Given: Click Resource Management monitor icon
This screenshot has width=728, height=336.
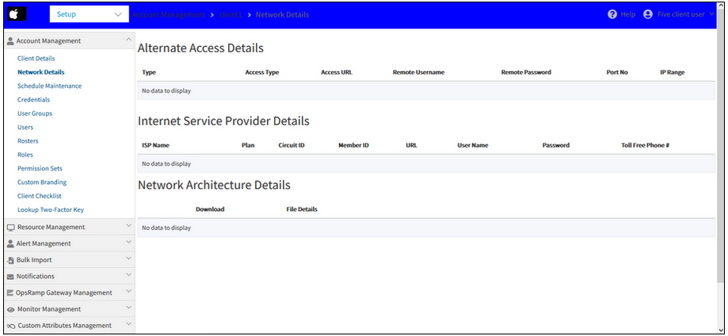Looking at the screenshot, I should (x=10, y=227).
